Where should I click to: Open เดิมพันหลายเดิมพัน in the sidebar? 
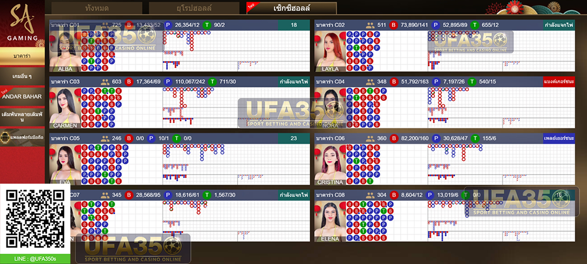[x=22, y=117]
